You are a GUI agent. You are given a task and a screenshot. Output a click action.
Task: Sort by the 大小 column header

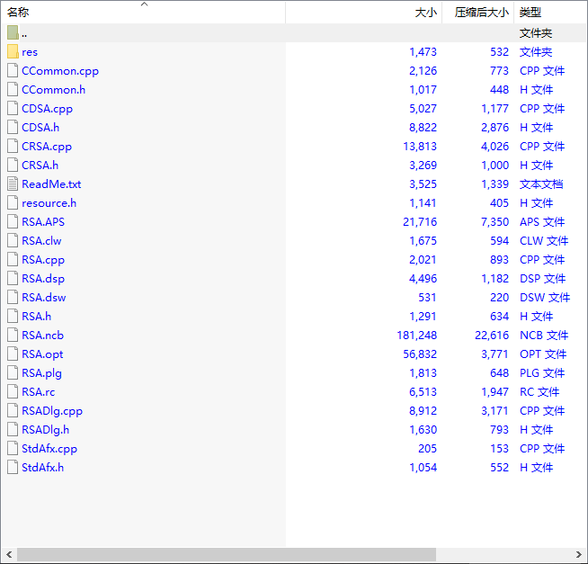point(364,13)
